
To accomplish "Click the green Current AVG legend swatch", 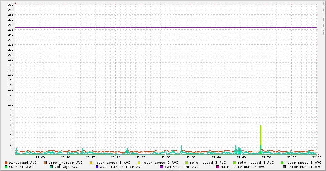I will point(6,167).
